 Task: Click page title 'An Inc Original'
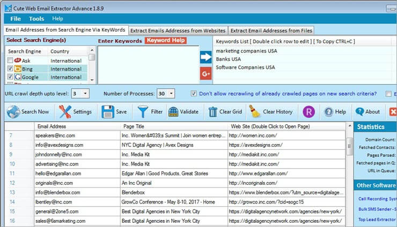click(x=136, y=183)
